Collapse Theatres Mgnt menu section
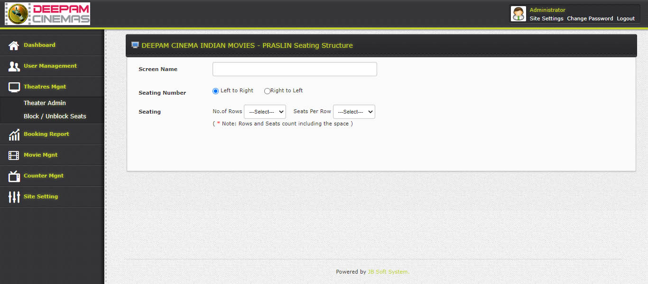The height and width of the screenshot is (284, 648). tap(52, 87)
